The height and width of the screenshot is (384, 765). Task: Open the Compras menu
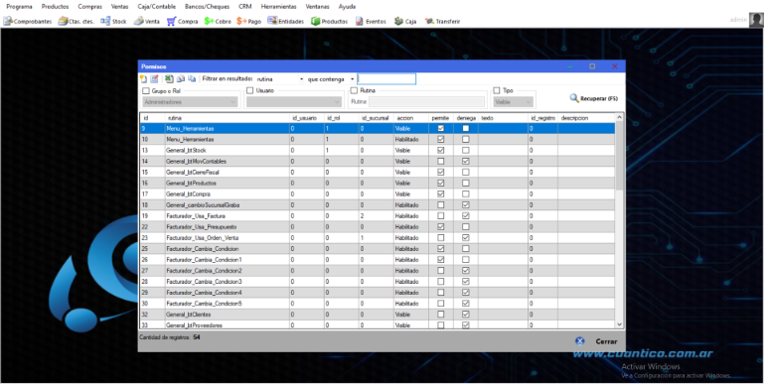click(x=90, y=7)
